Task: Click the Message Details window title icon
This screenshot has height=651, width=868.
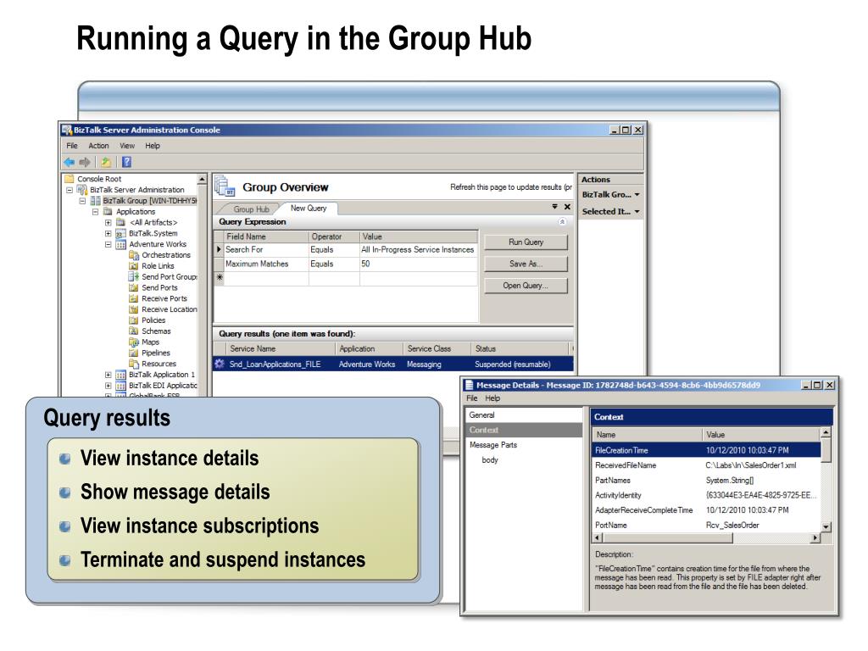Action: [x=470, y=386]
